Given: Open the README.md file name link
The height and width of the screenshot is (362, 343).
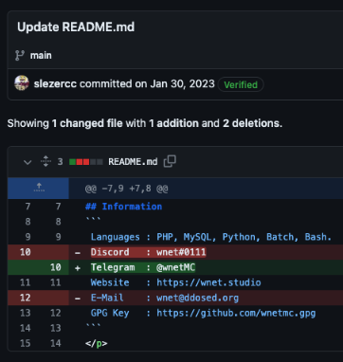Looking at the screenshot, I should (x=133, y=162).
